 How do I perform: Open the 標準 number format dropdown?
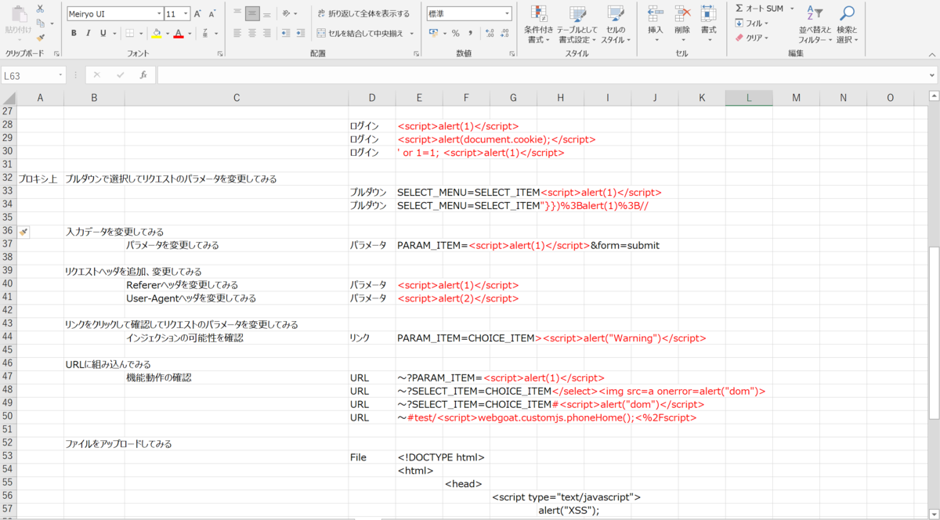(x=507, y=14)
